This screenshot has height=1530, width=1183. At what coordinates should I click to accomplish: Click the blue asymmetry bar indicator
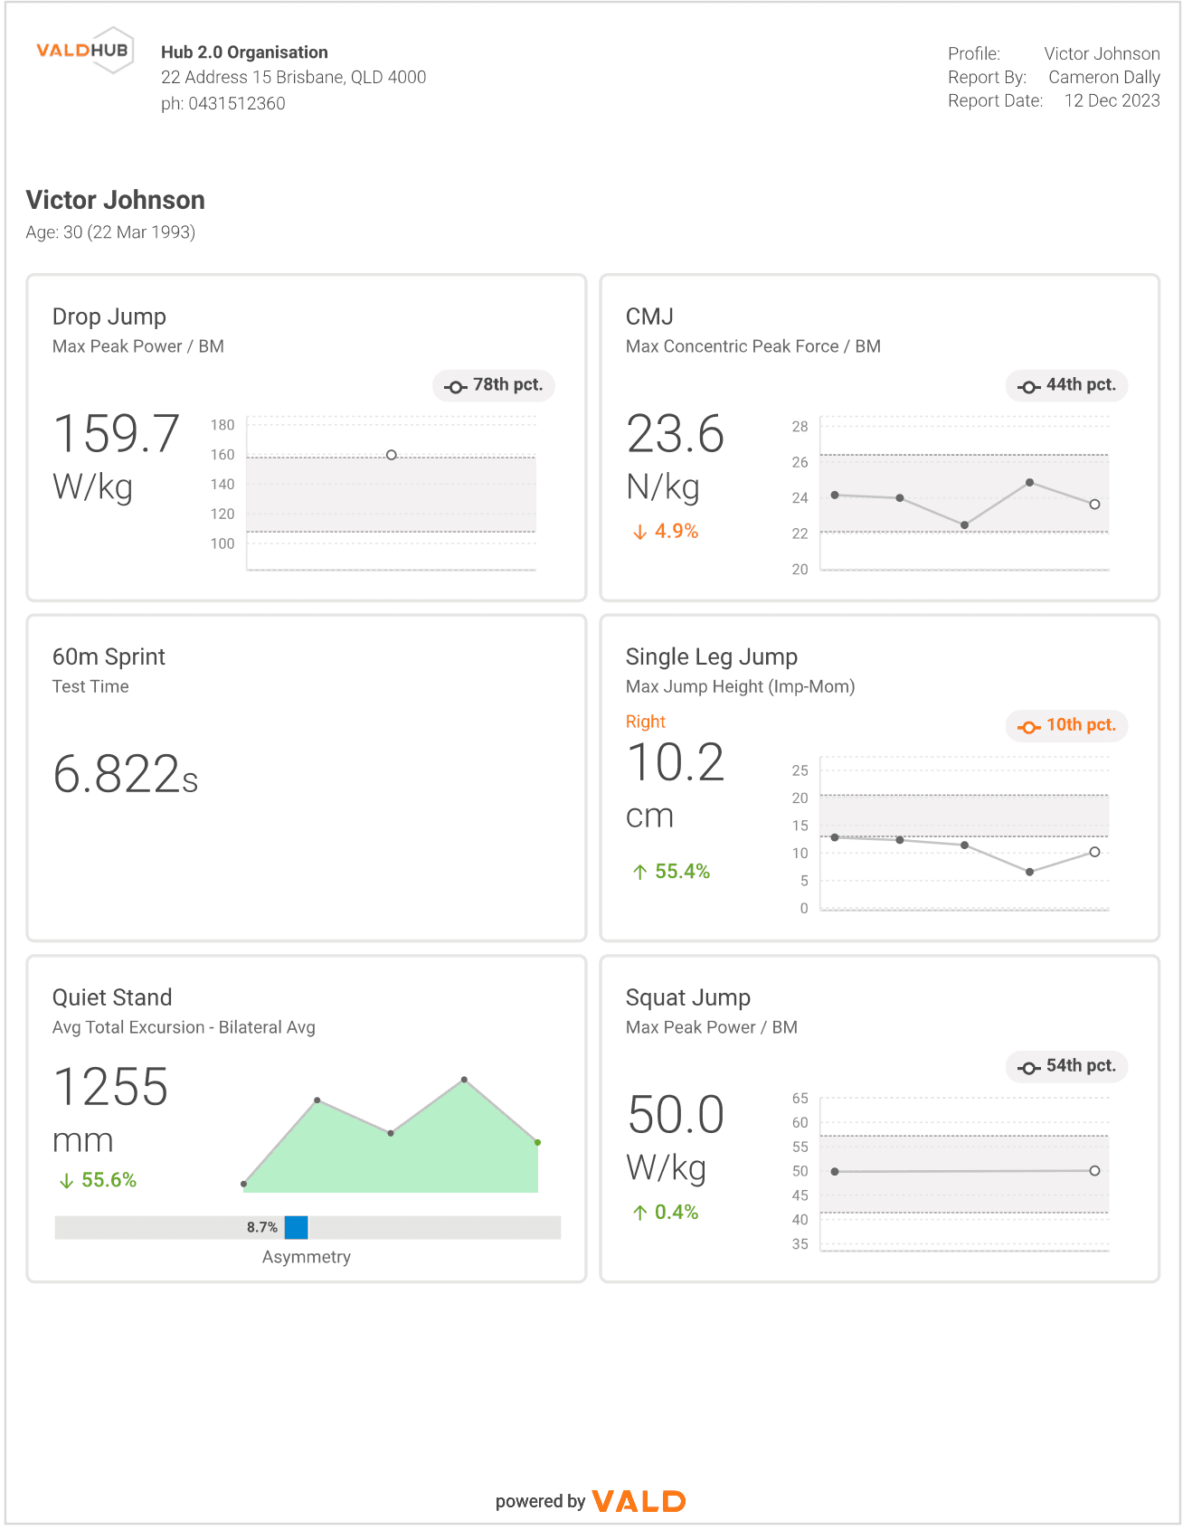click(x=297, y=1227)
